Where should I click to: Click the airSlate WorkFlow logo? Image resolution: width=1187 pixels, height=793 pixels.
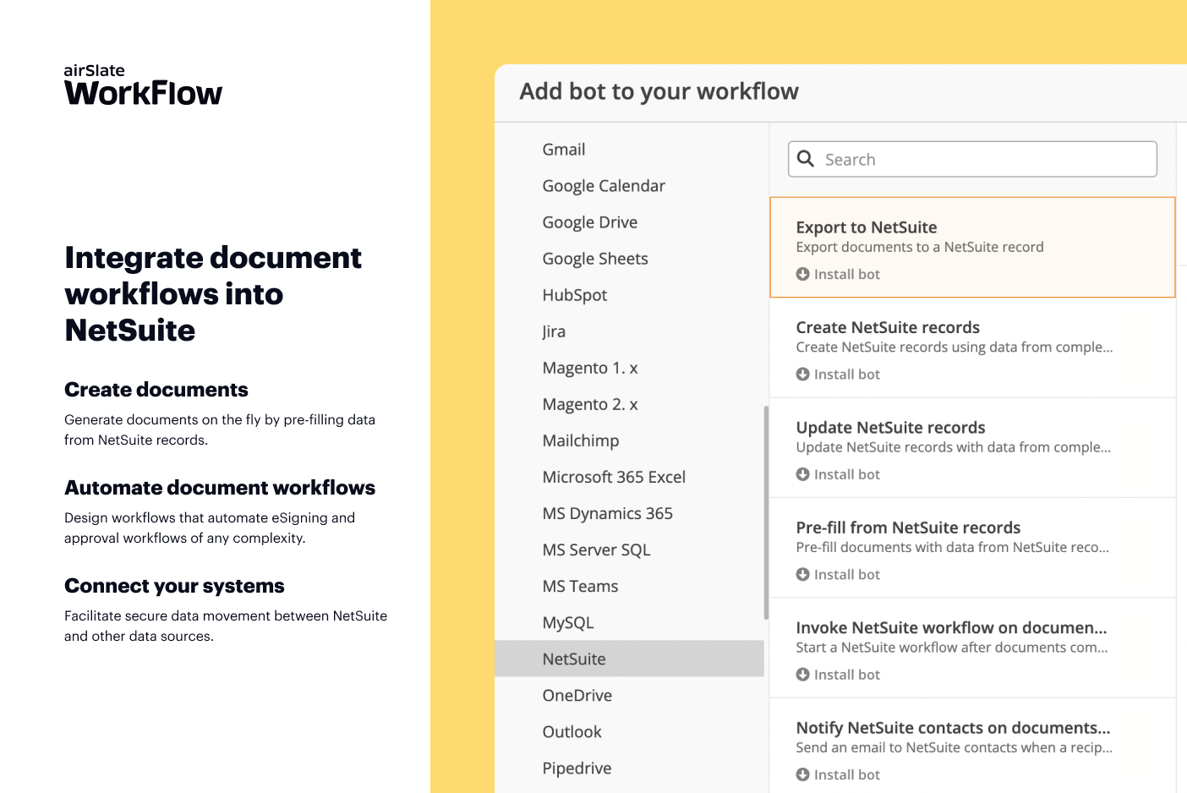tap(143, 85)
